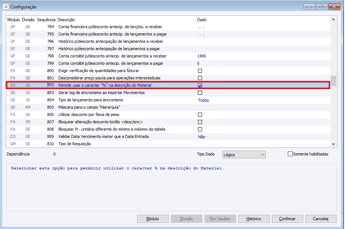Select row 797 Histórico lançamentos a pagar

[x=168, y=49]
